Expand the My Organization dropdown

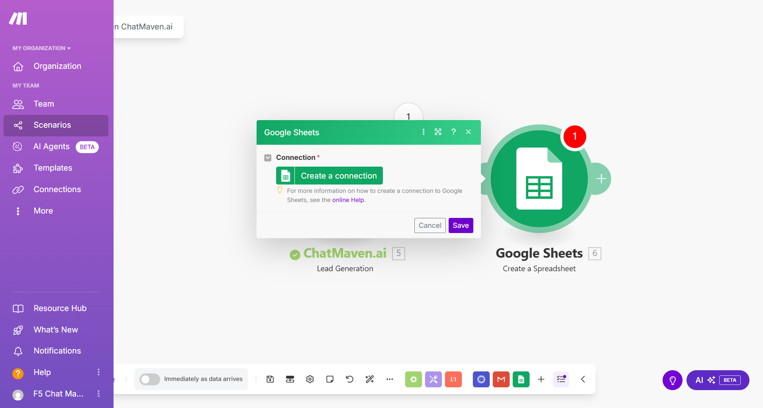click(x=41, y=48)
